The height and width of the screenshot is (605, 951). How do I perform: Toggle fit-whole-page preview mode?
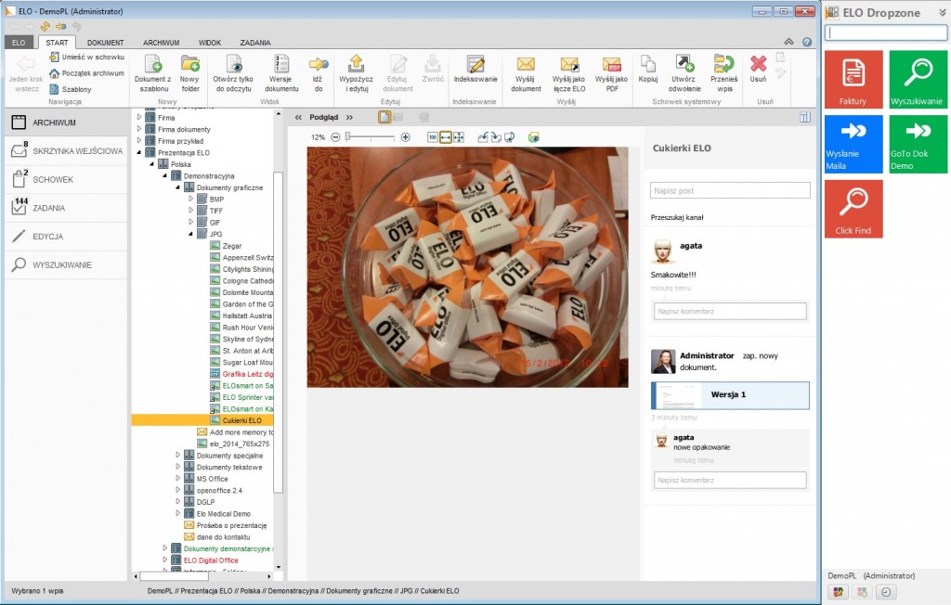(459, 137)
